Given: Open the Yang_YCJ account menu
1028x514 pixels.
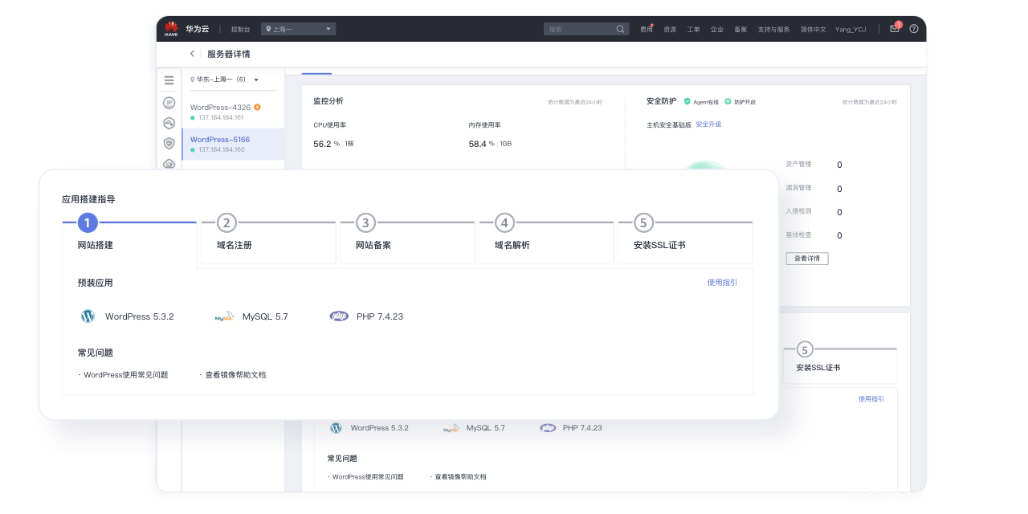Looking at the screenshot, I should (x=852, y=29).
